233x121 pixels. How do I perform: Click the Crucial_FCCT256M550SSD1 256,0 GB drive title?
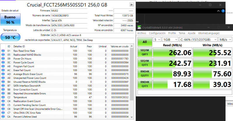pos(67,5)
